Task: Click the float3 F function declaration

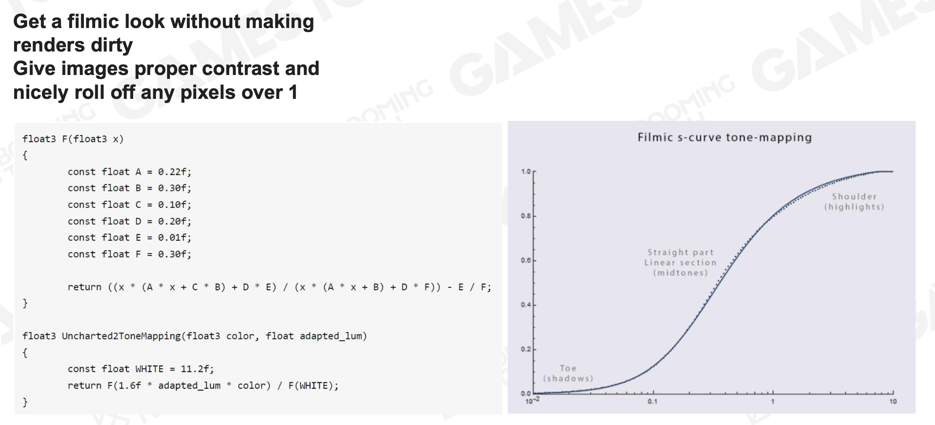Action: point(68,137)
